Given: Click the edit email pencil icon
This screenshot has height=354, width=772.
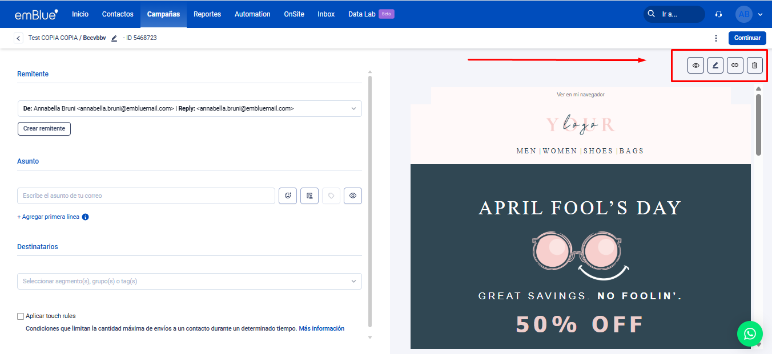Looking at the screenshot, I should [715, 66].
